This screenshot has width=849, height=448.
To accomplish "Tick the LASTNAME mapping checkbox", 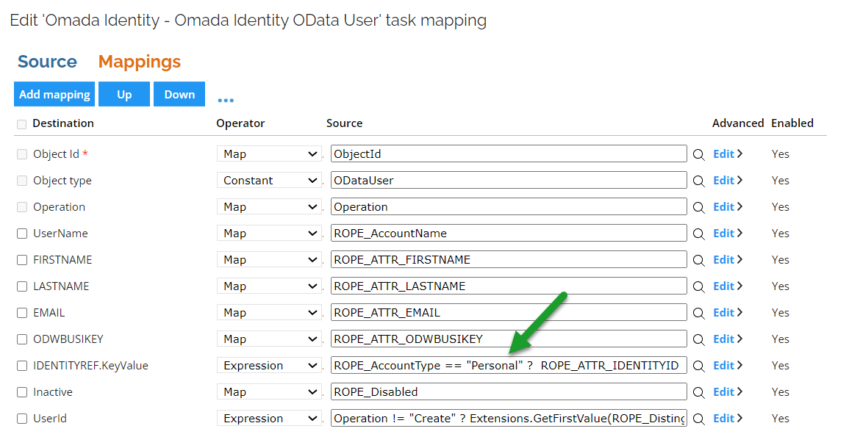I will tap(21, 286).
